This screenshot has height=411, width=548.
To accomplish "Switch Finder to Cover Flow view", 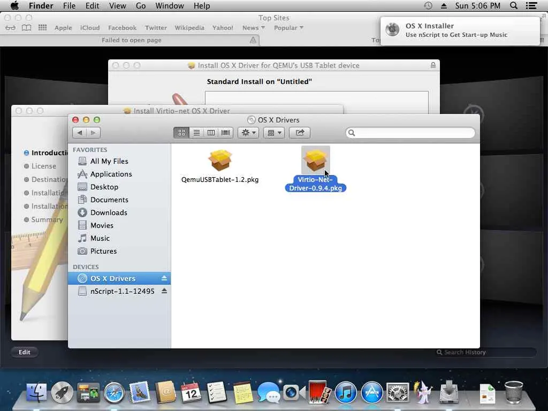I will (226, 133).
